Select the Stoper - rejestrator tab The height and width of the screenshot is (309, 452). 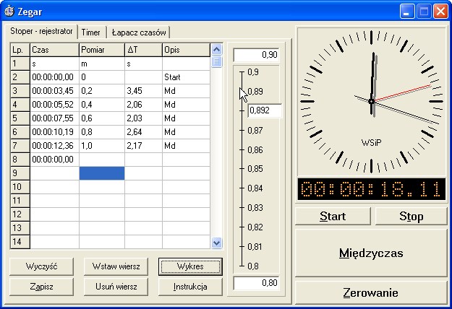[x=42, y=32]
